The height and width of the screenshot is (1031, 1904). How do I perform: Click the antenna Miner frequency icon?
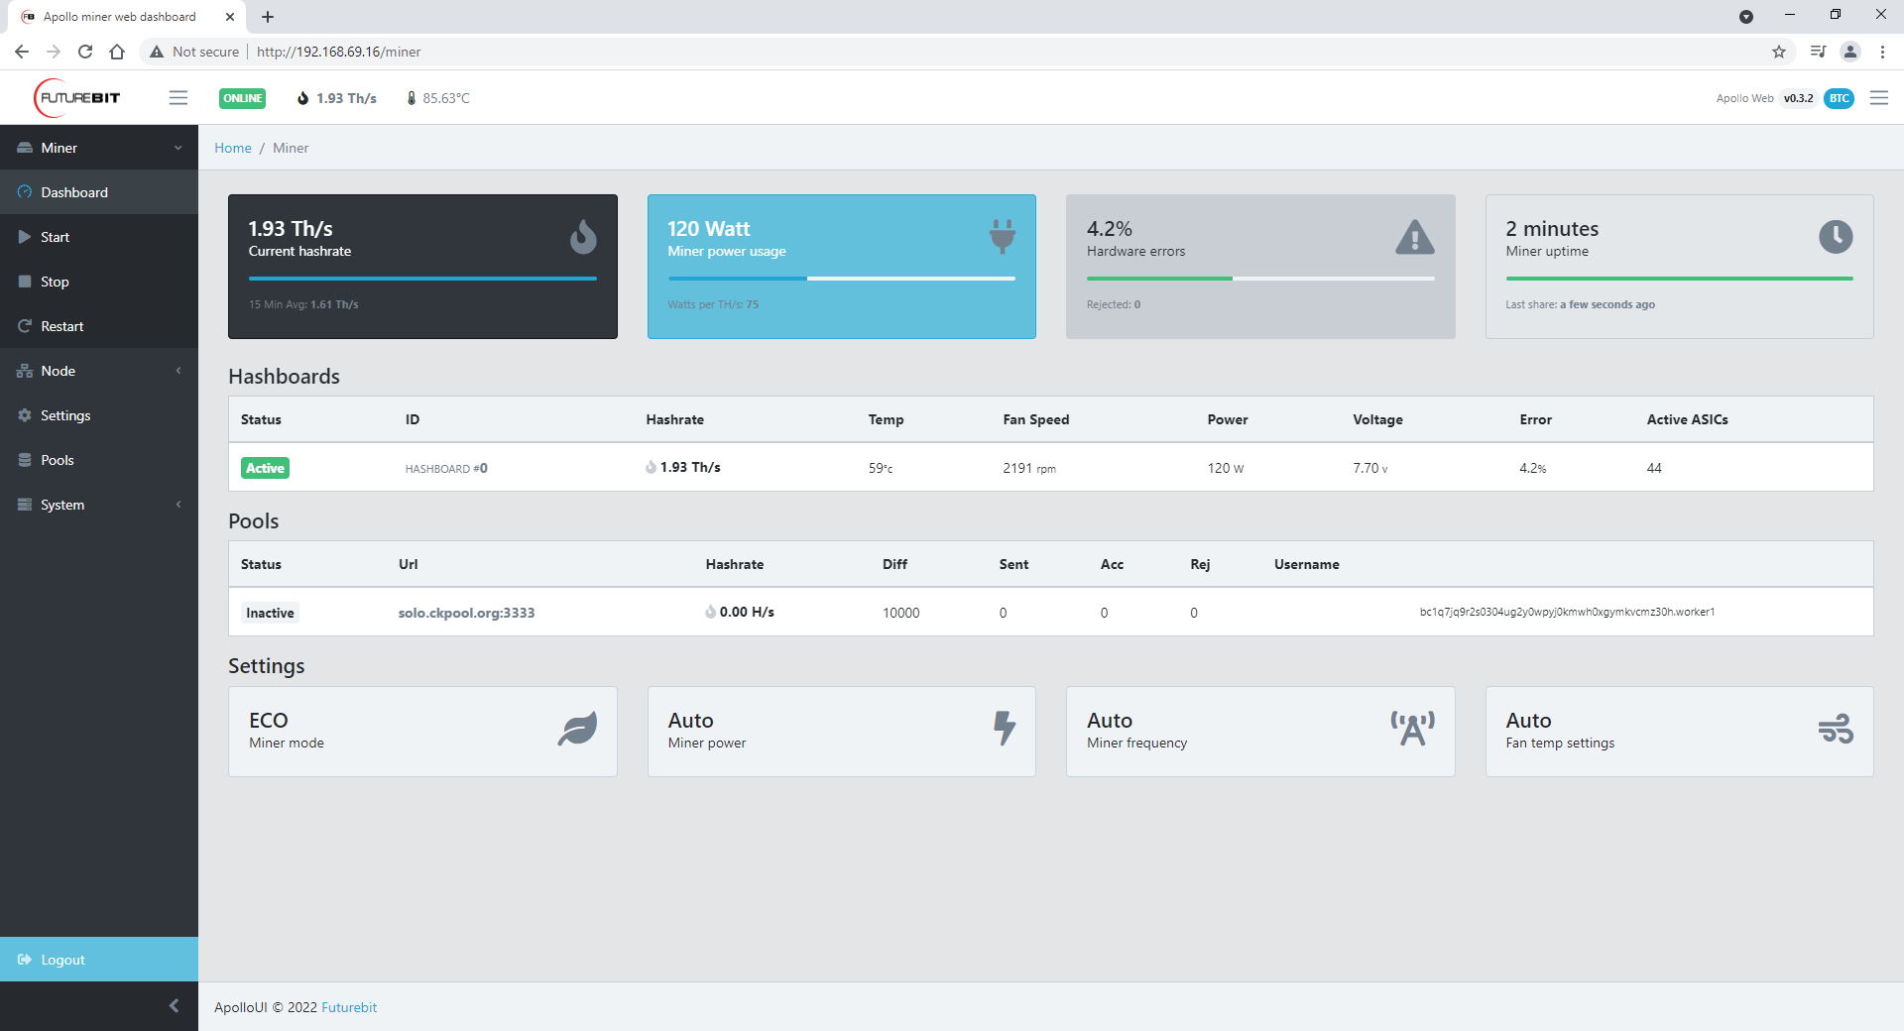click(1412, 729)
